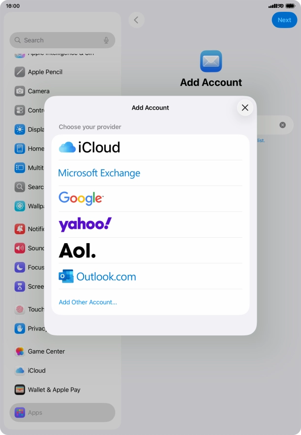Tap the Mail app icon
Screen dimensions: 301x435
click(211, 61)
